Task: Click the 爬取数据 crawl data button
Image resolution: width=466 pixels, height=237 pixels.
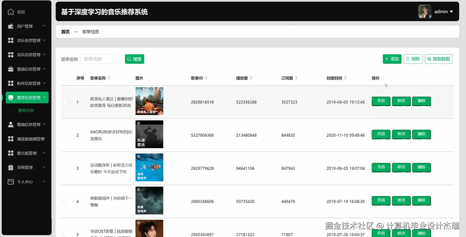Action: (439, 59)
